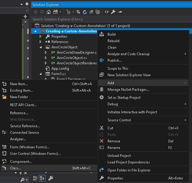Choose Form (Windows Forms)... entry
This screenshot has width=192, height=183.
[49, 147]
